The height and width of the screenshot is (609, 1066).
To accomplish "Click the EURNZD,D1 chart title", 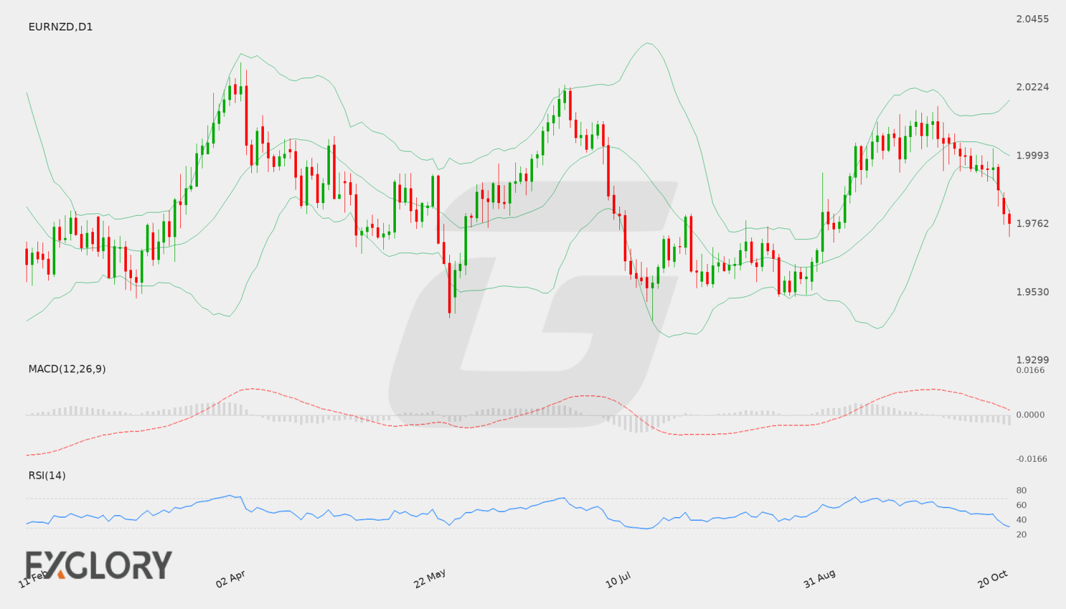I will (60, 27).
